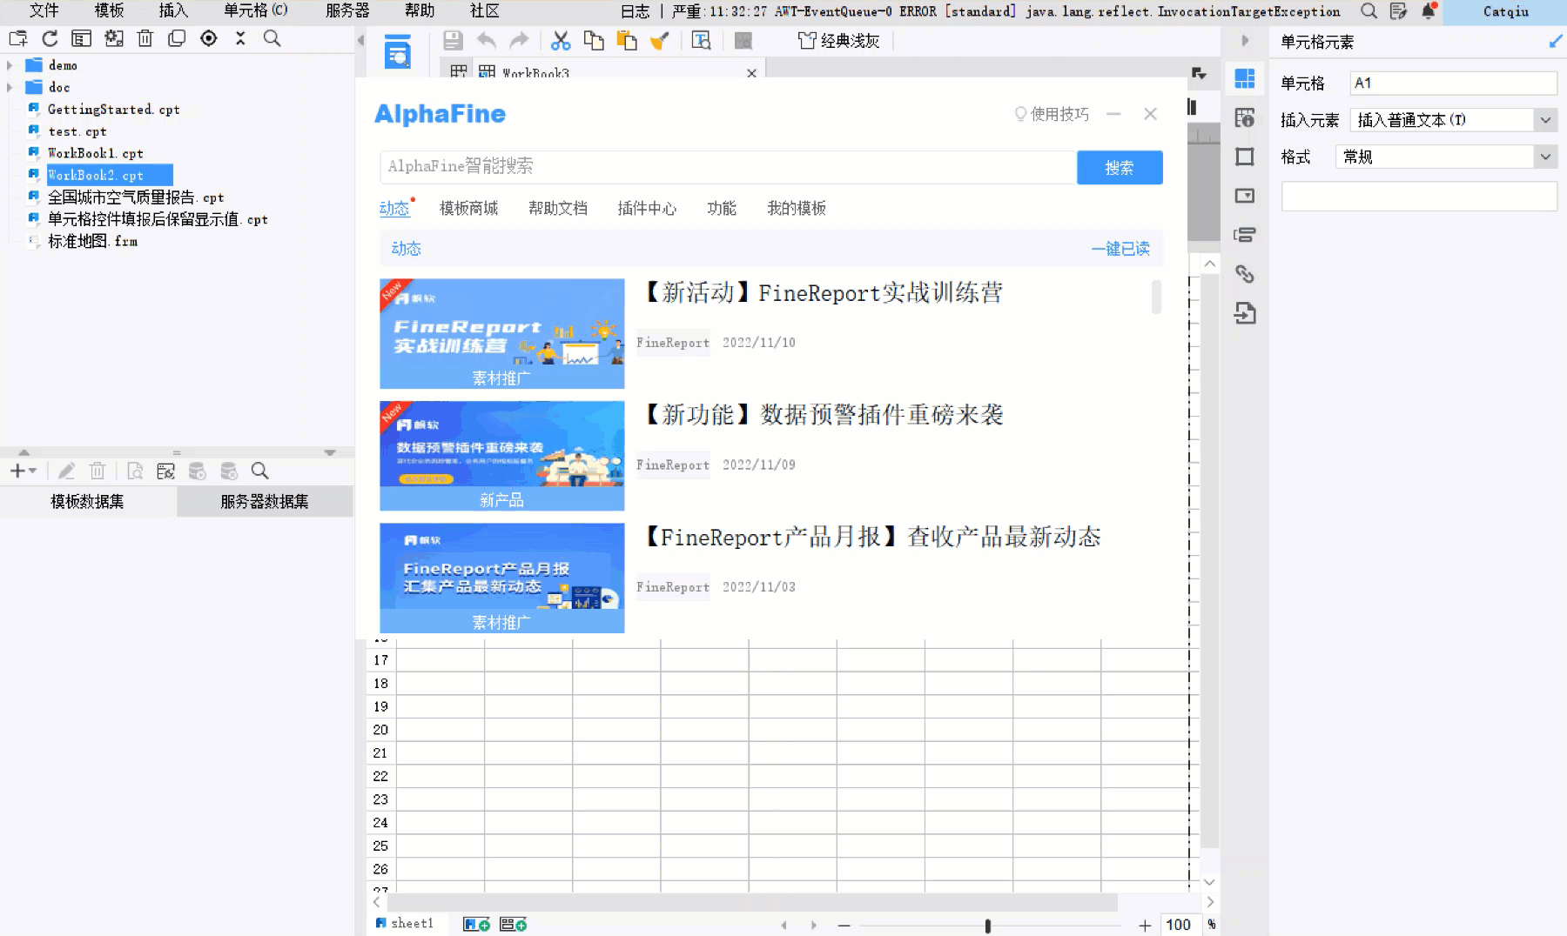
Task: Click the save icon in main toolbar
Action: tap(453, 40)
